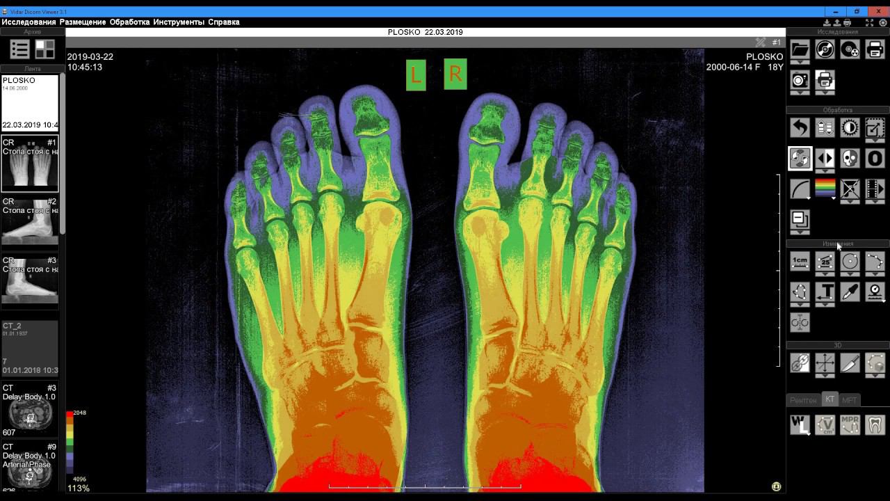The width and height of the screenshot is (890, 501).
Task: Click the tooth dental tool icon
Action: tap(875, 424)
